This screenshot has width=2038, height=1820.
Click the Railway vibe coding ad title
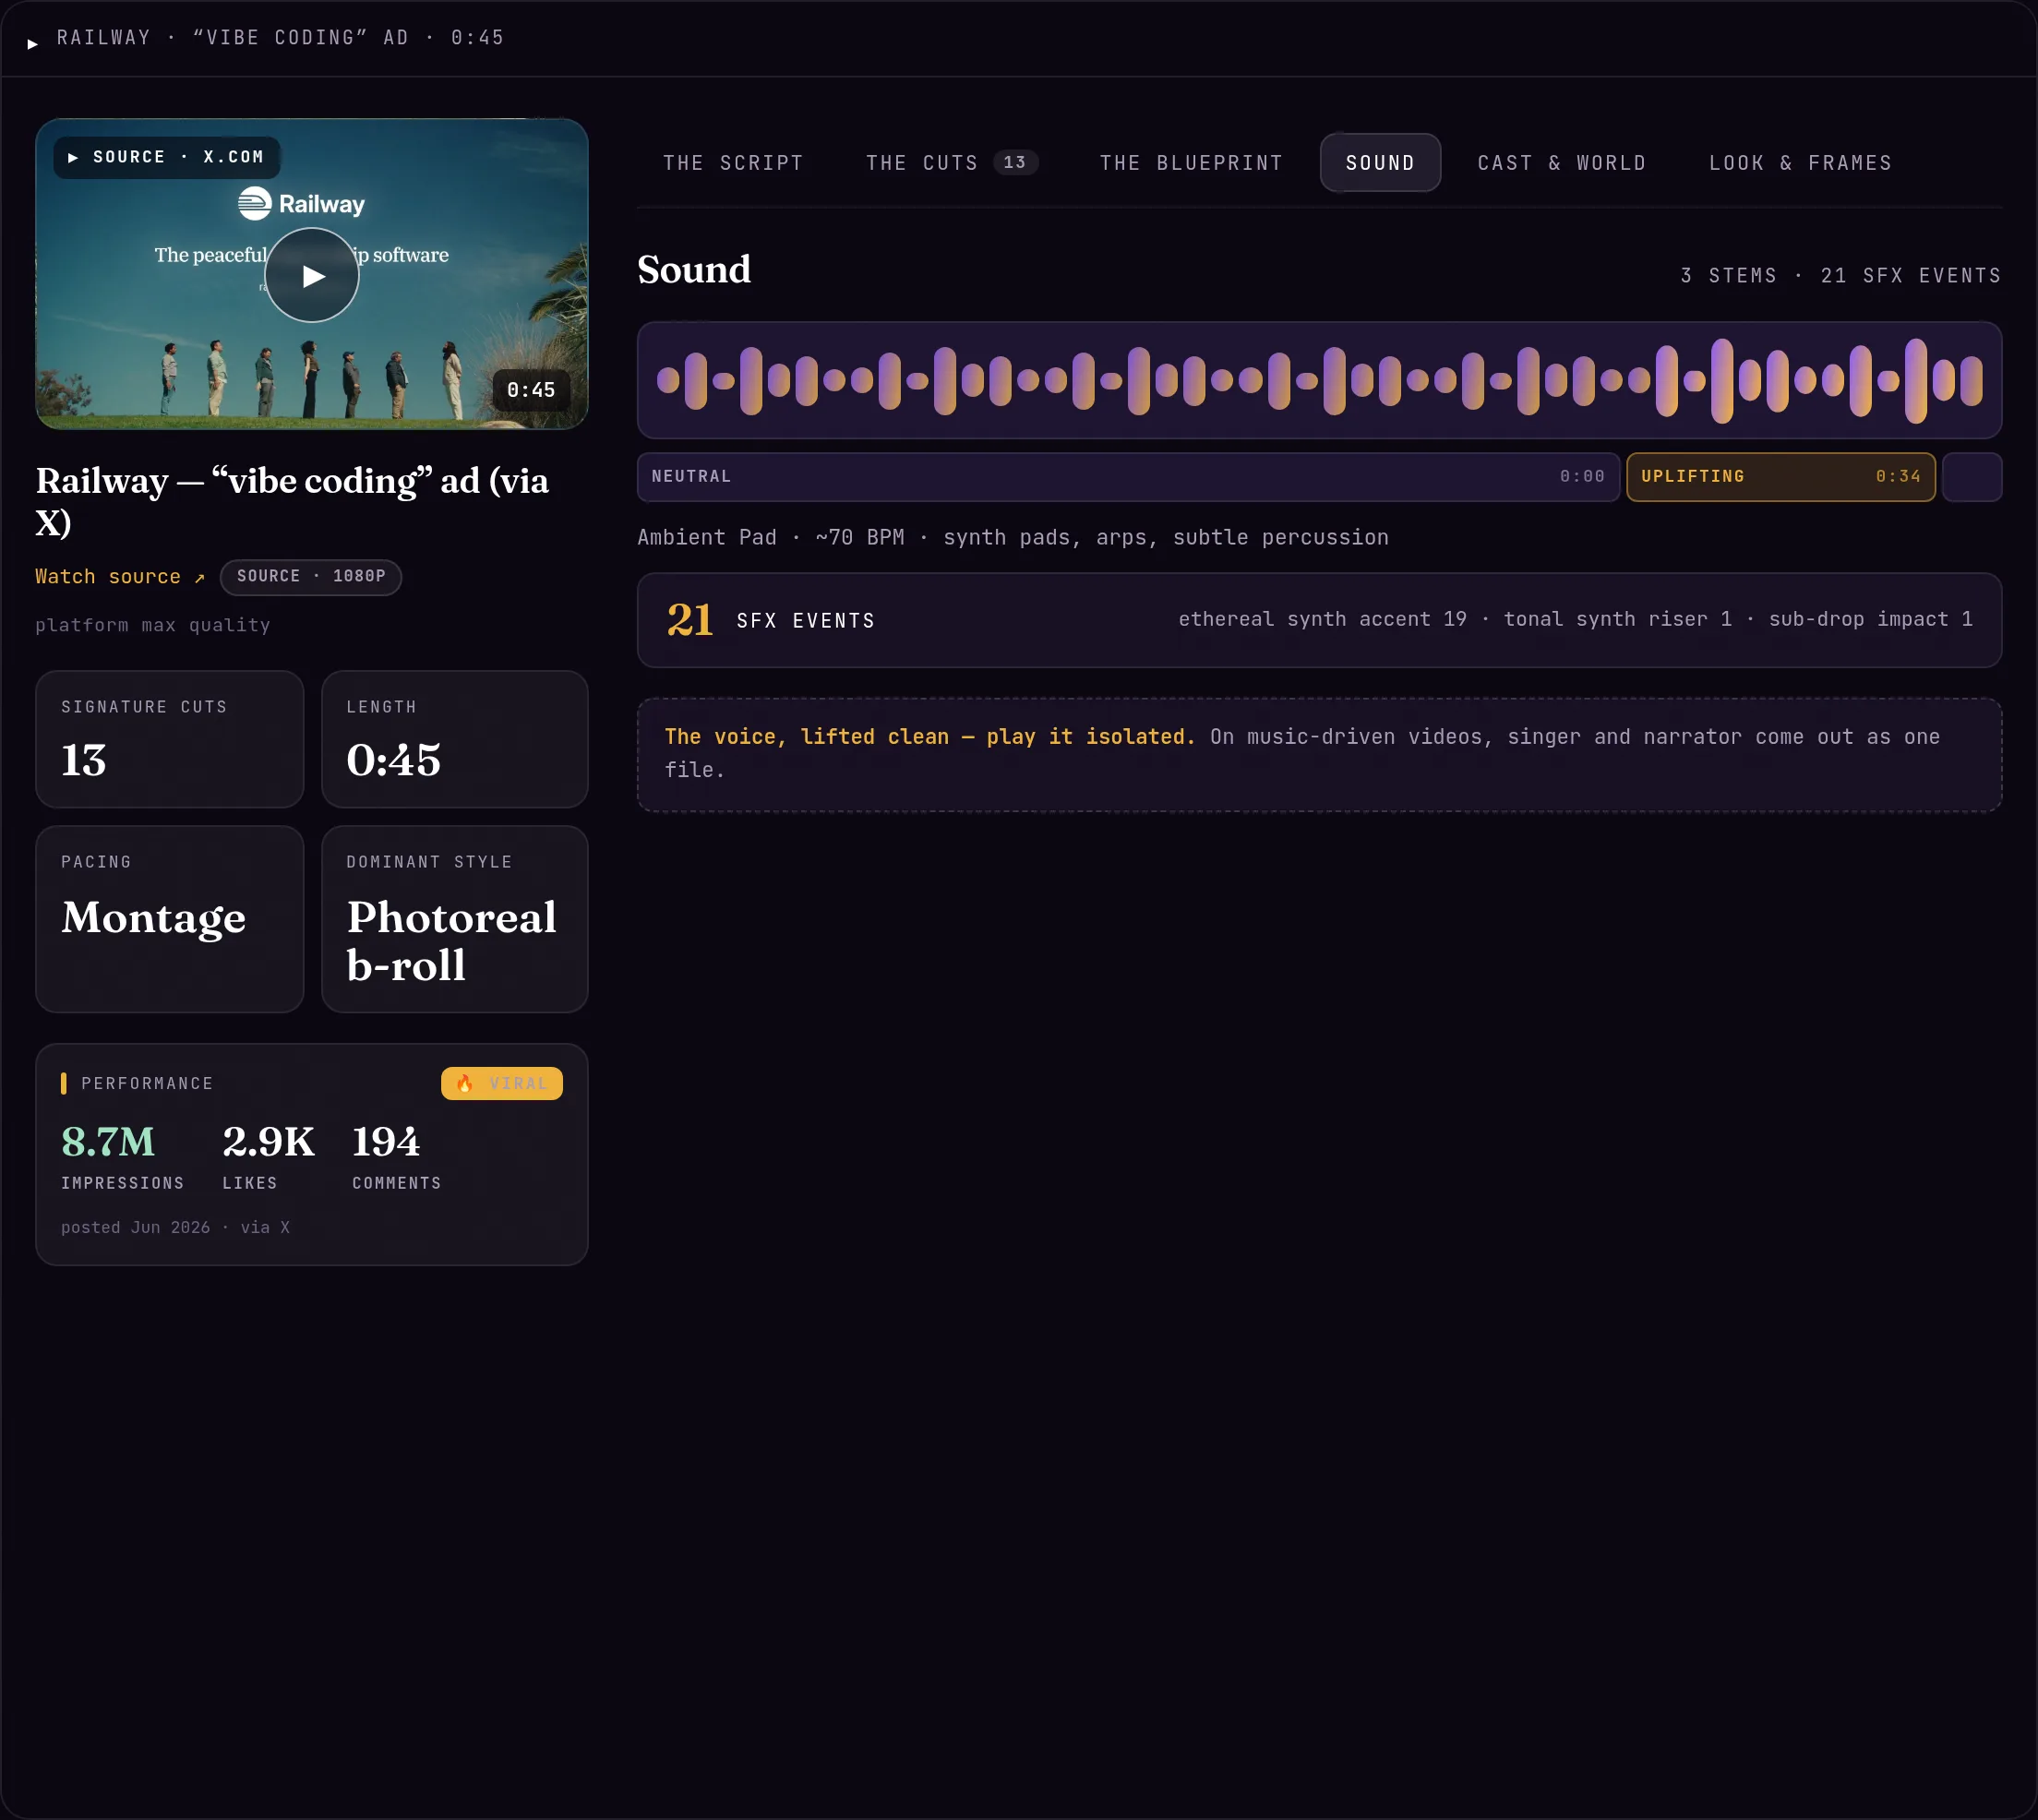[x=292, y=501]
